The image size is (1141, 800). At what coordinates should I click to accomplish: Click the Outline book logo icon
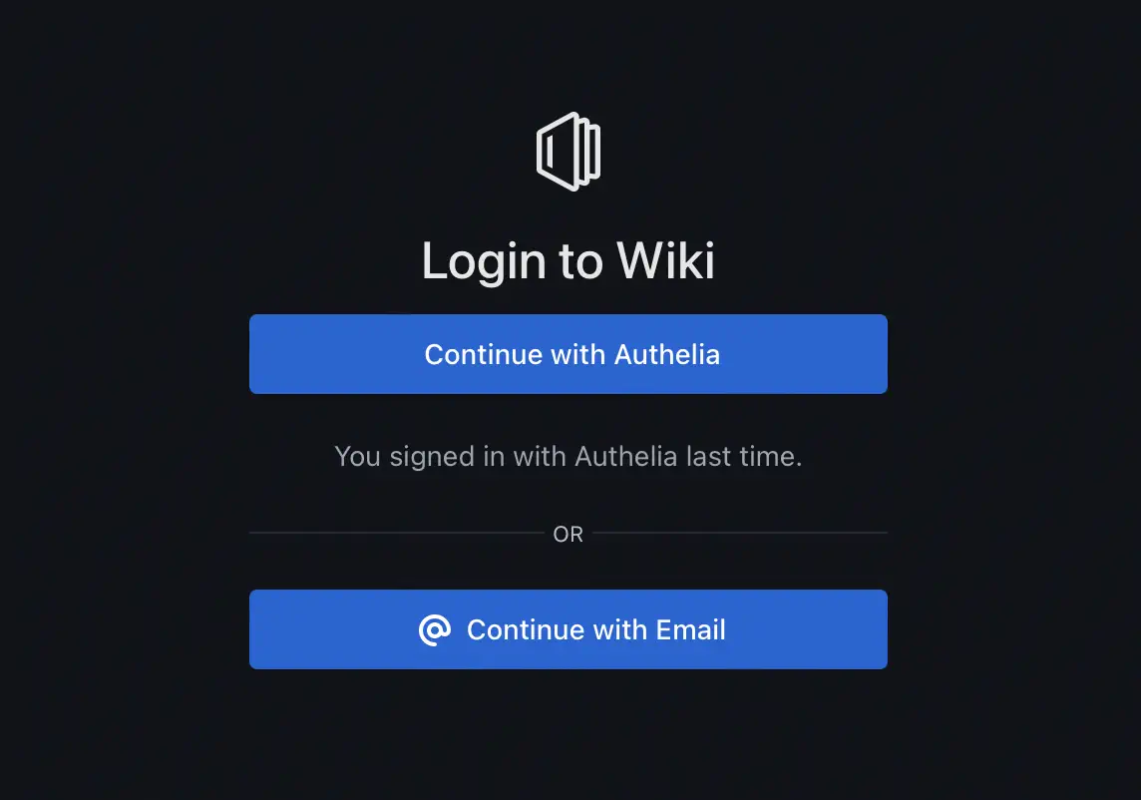click(x=569, y=152)
